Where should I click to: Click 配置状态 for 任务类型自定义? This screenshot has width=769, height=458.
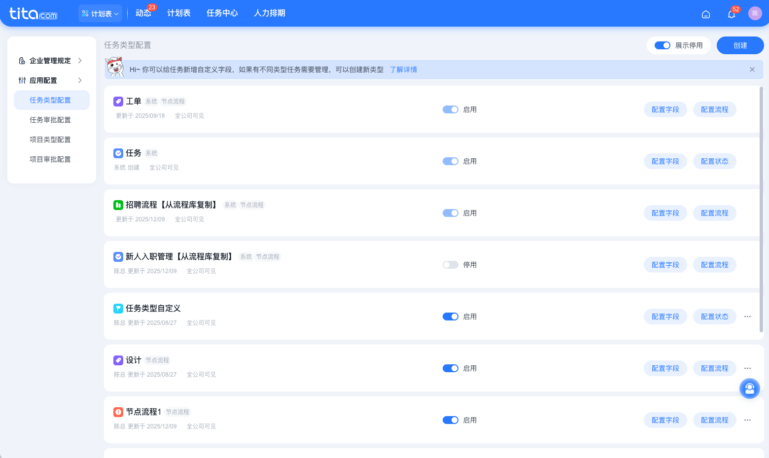715,317
